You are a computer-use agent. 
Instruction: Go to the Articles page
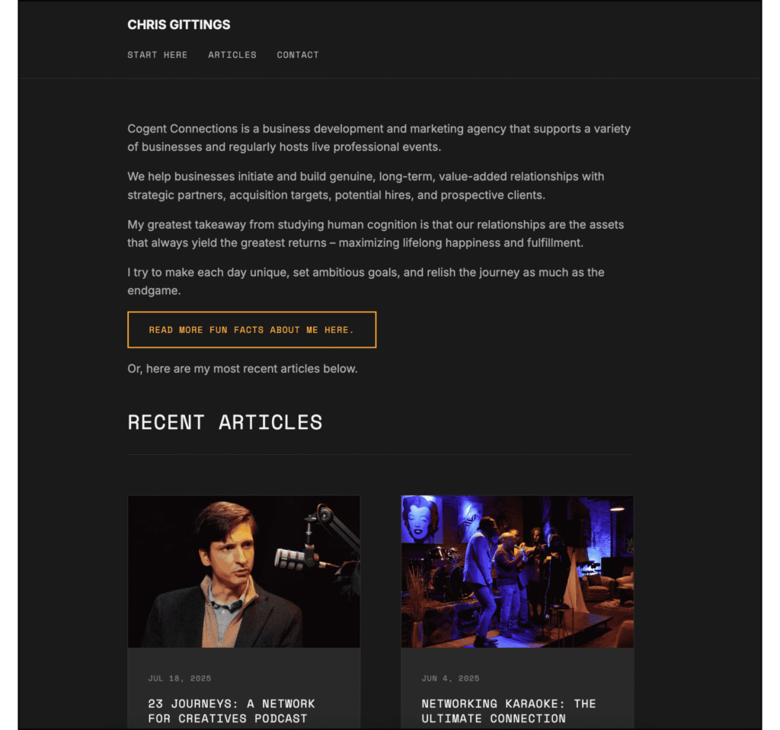click(x=232, y=55)
